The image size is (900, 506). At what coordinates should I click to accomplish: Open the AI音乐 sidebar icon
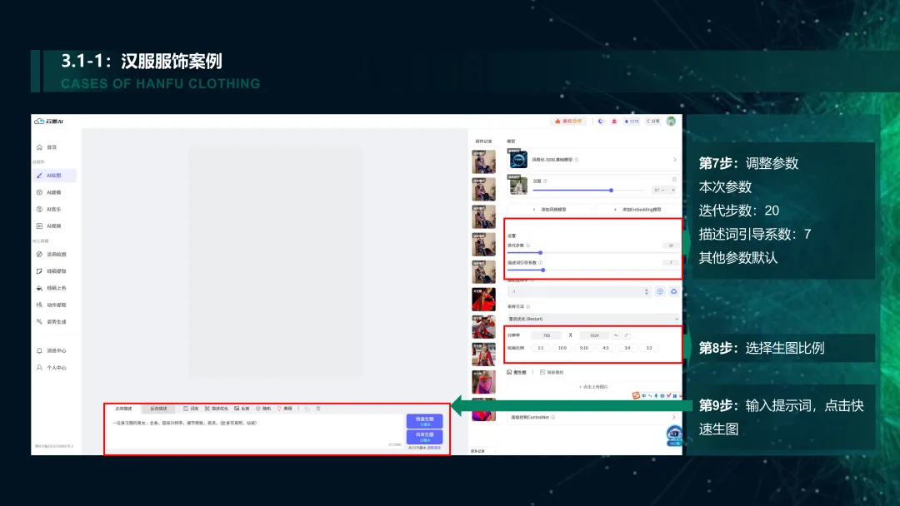(x=40, y=209)
